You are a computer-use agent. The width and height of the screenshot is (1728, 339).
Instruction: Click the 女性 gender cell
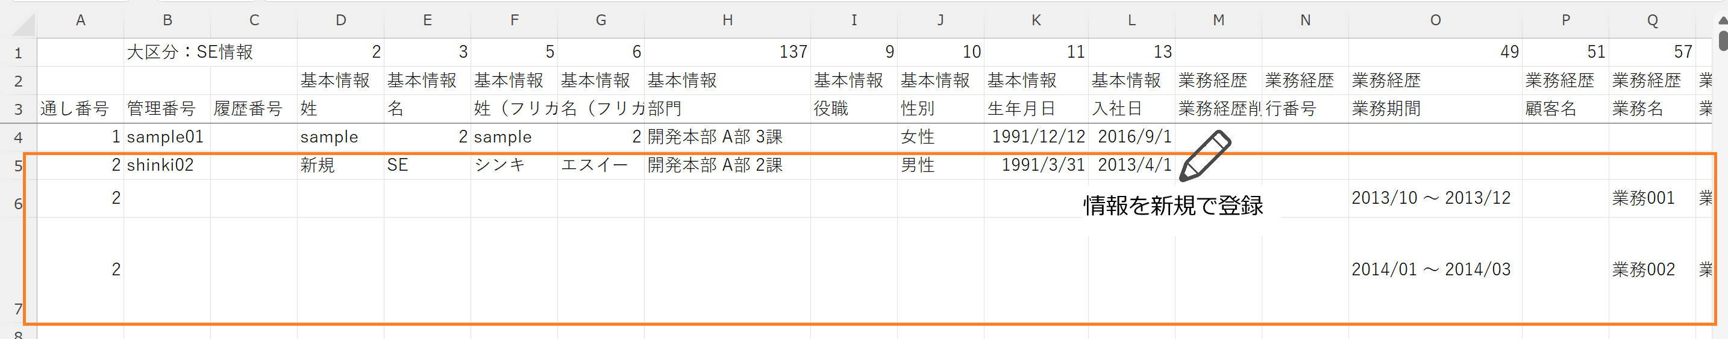coord(918,137)
